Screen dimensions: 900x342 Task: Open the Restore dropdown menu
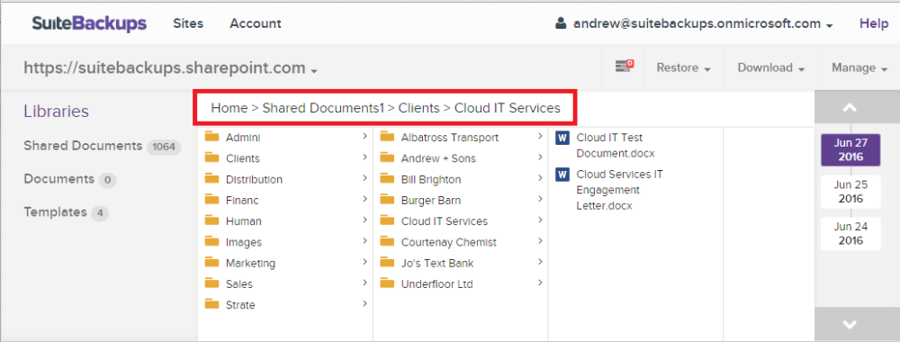point(684,67)
